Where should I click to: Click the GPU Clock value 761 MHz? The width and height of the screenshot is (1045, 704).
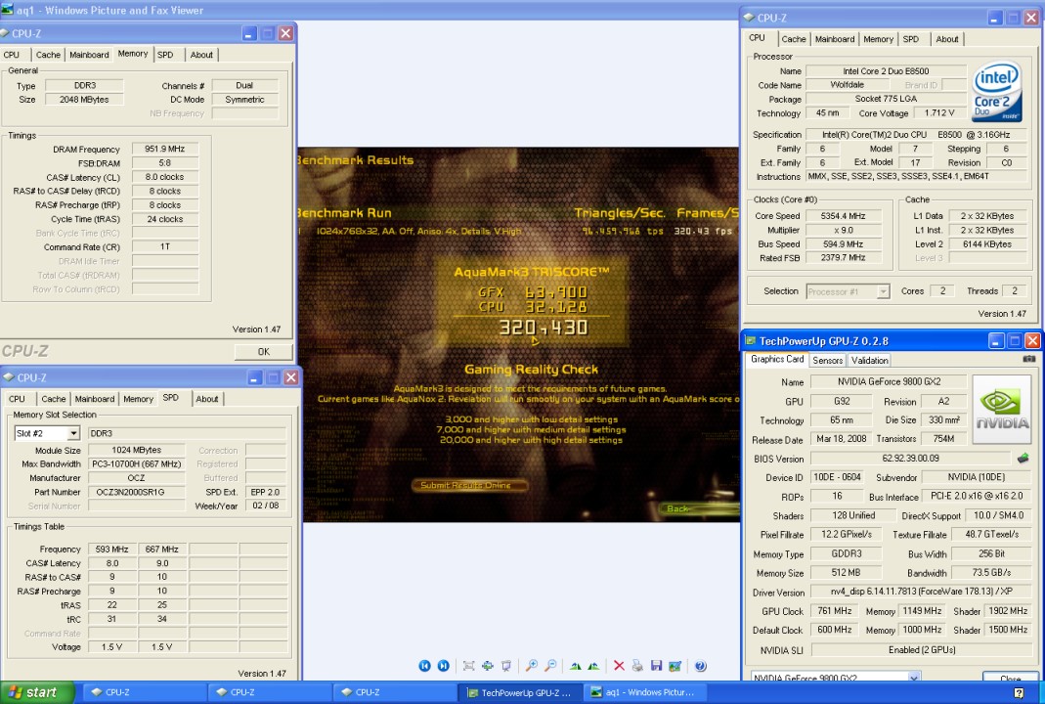coord(835,611)
